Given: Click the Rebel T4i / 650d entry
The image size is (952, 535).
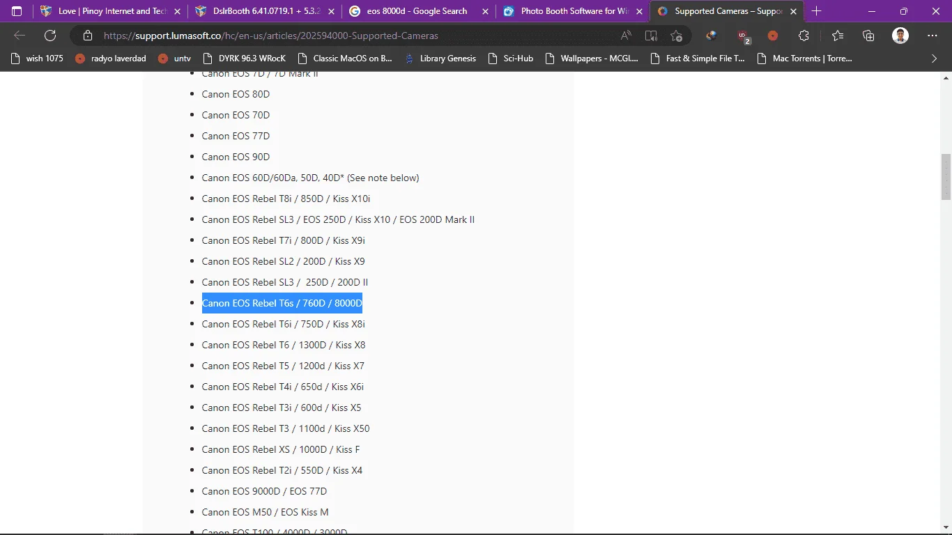Looking at the screenshot, I should (x=282, y=387).
